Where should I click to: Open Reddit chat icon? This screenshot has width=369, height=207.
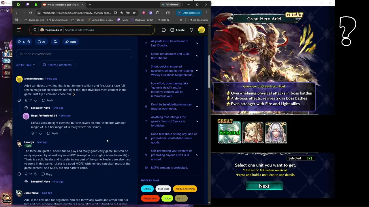(163, 30)
